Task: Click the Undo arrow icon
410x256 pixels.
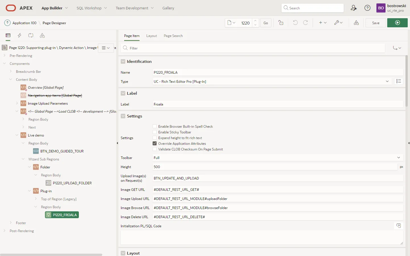Action: [x=295, y=23]
